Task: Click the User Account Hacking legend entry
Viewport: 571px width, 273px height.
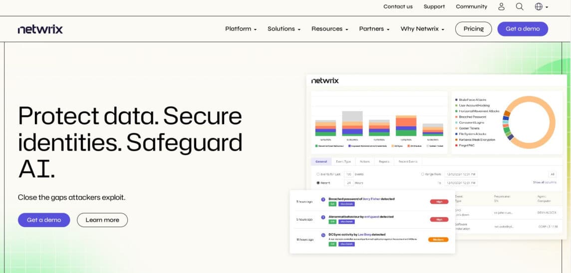Action: point(472,105)
